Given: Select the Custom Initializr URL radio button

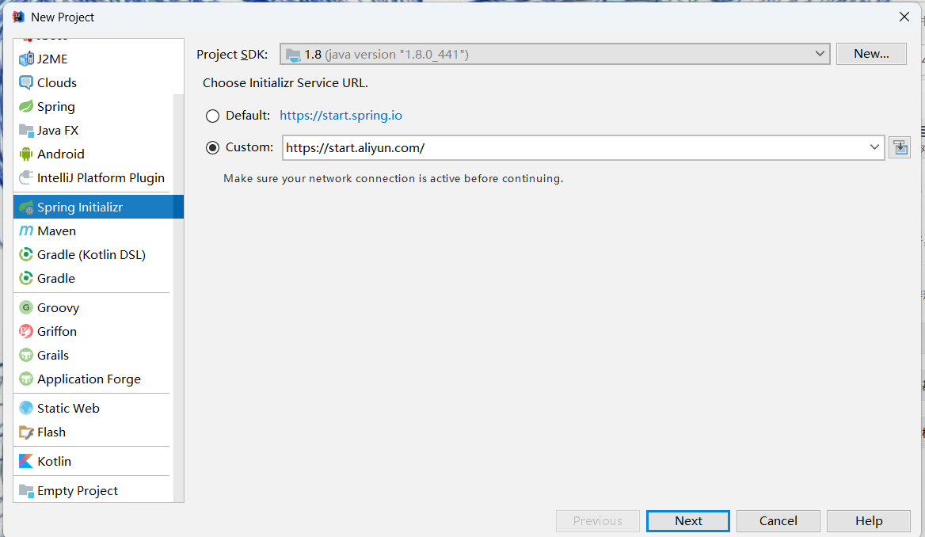Looking at the screenshot, I should pos(212,147).
